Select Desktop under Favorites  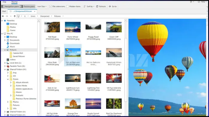[x=13, y=24]
